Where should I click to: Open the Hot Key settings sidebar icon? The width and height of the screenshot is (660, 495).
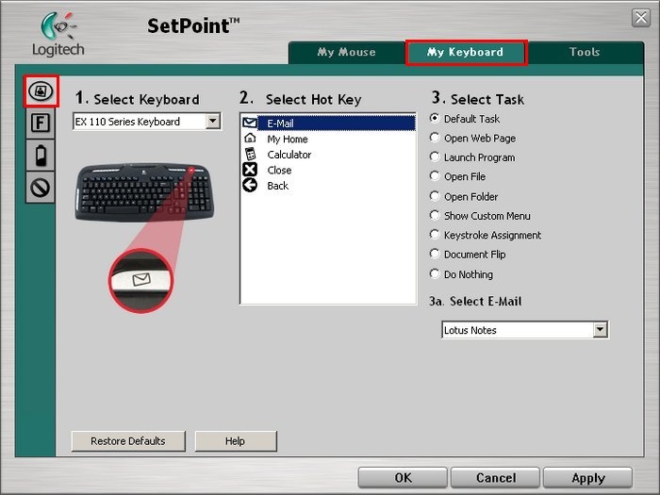click(x=41, y=91)
